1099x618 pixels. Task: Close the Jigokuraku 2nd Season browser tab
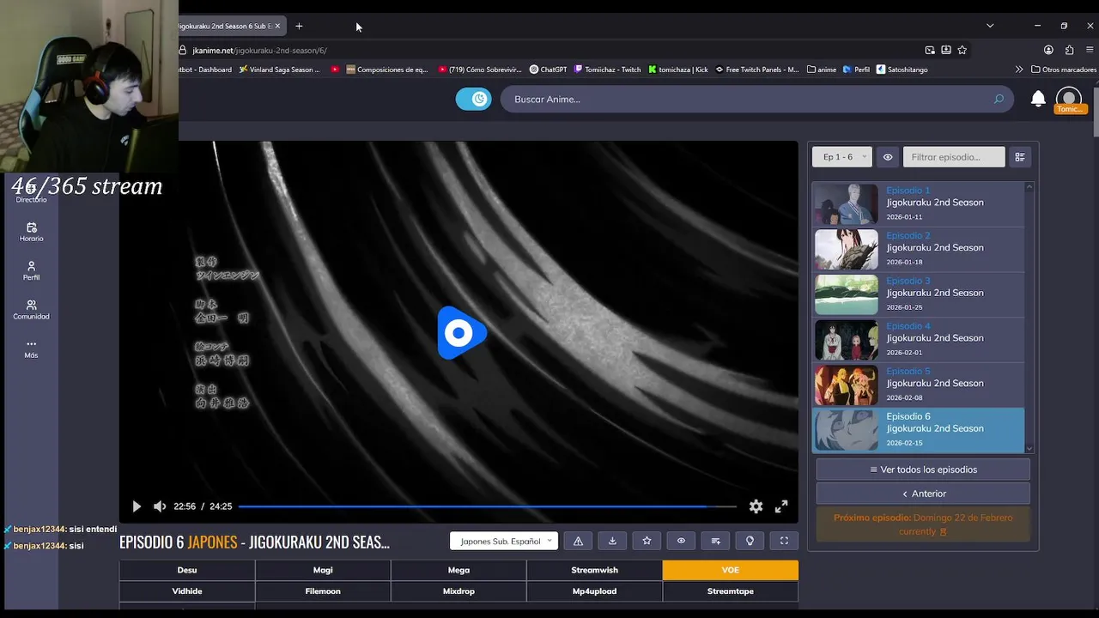(277, 27)
